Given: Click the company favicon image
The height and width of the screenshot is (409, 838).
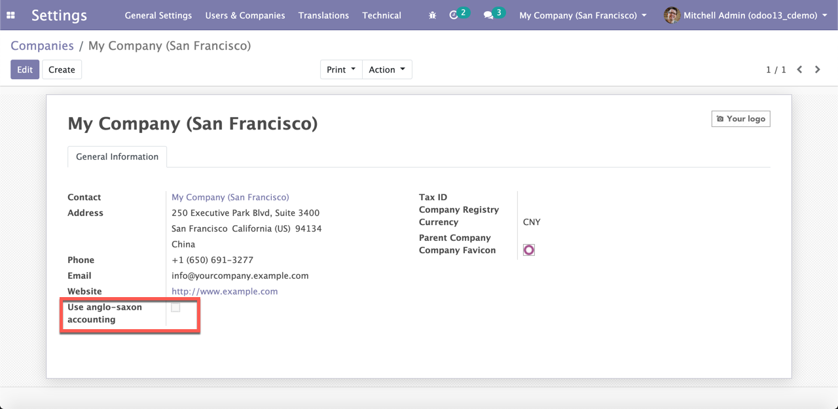Looking at the screenshot, I should pos(529,250).
